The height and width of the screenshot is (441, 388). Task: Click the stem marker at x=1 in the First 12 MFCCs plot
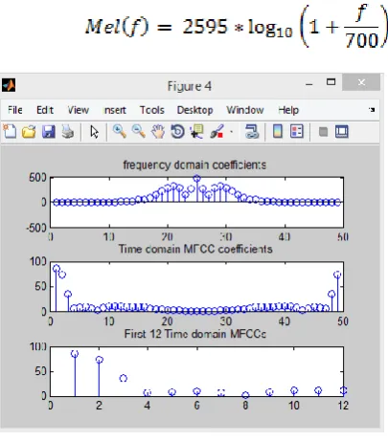click(75, 354)
